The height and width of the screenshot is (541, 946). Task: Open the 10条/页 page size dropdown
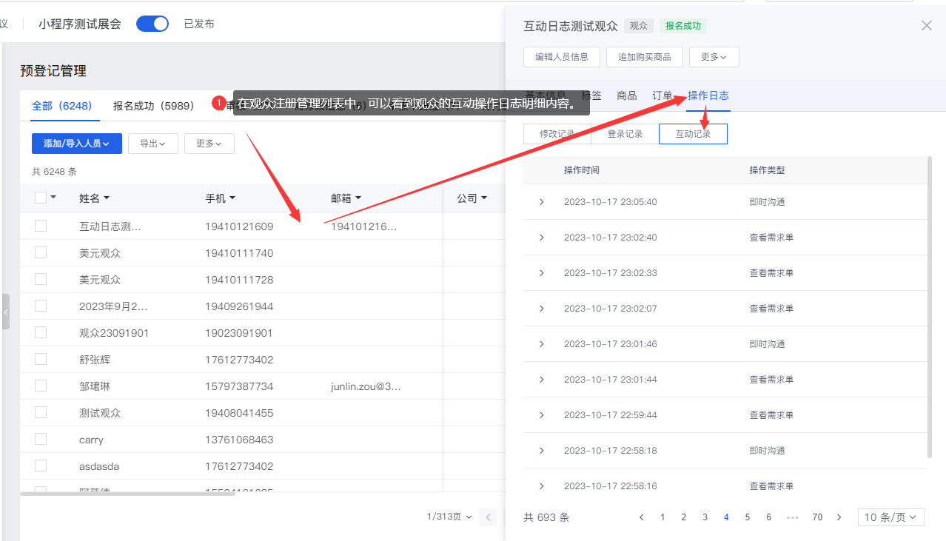pos(890,517)
